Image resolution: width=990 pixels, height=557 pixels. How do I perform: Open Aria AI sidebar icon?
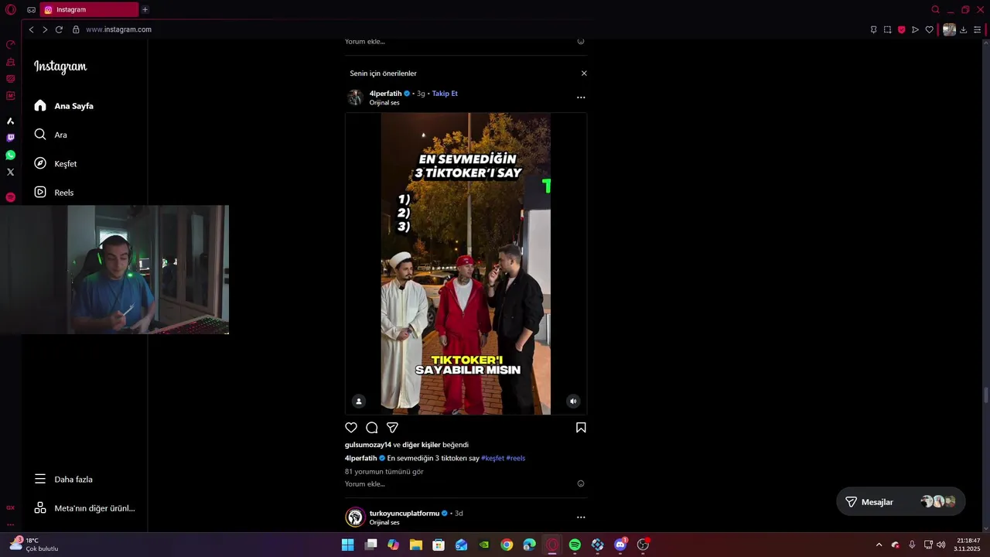pos(10,121)
